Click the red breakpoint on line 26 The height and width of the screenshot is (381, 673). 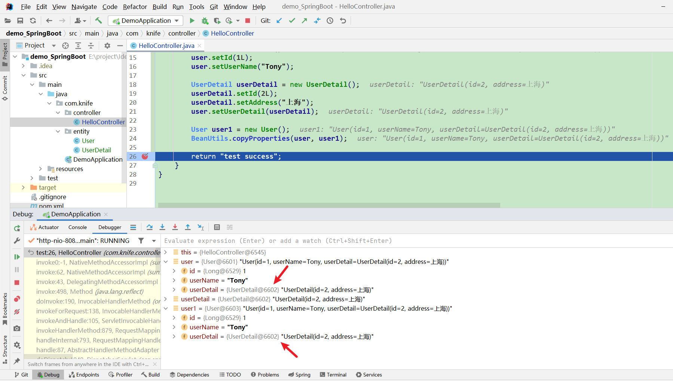pos(145,156)
